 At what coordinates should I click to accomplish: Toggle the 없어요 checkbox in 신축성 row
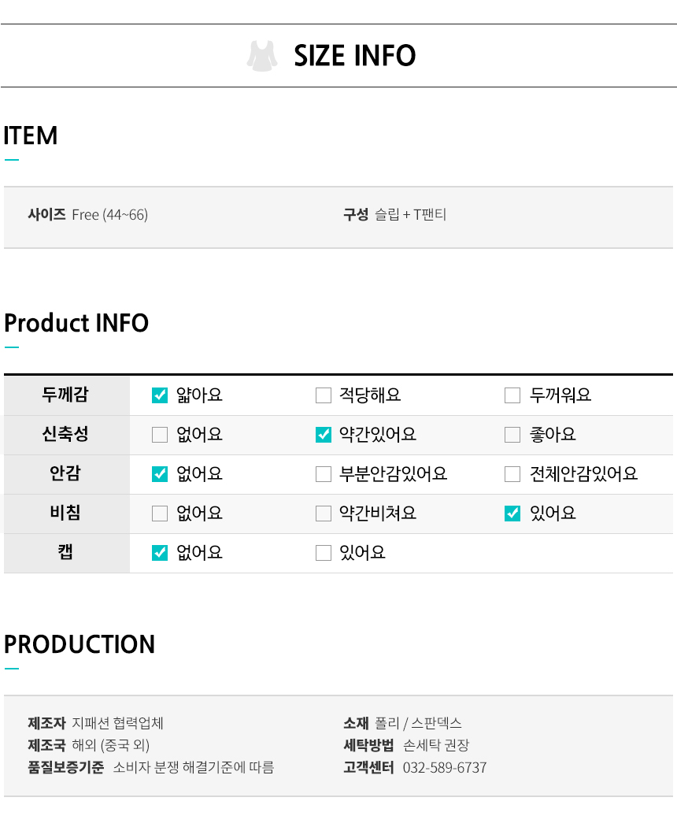160,435
